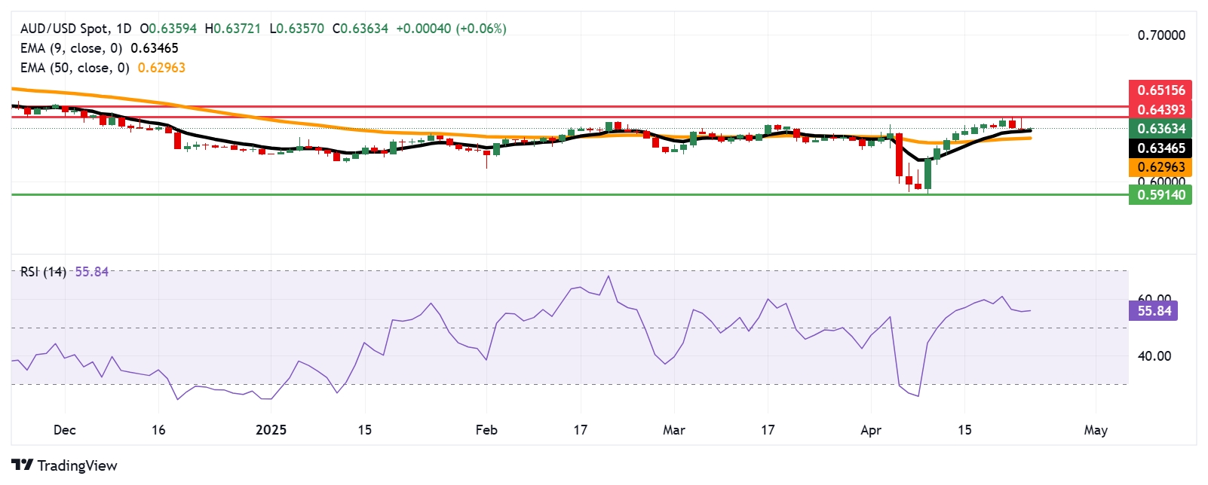This screenshot has width=1208, height=485.
Task: Select the RSI (14) indicator label
Action: tap(43, 272)
